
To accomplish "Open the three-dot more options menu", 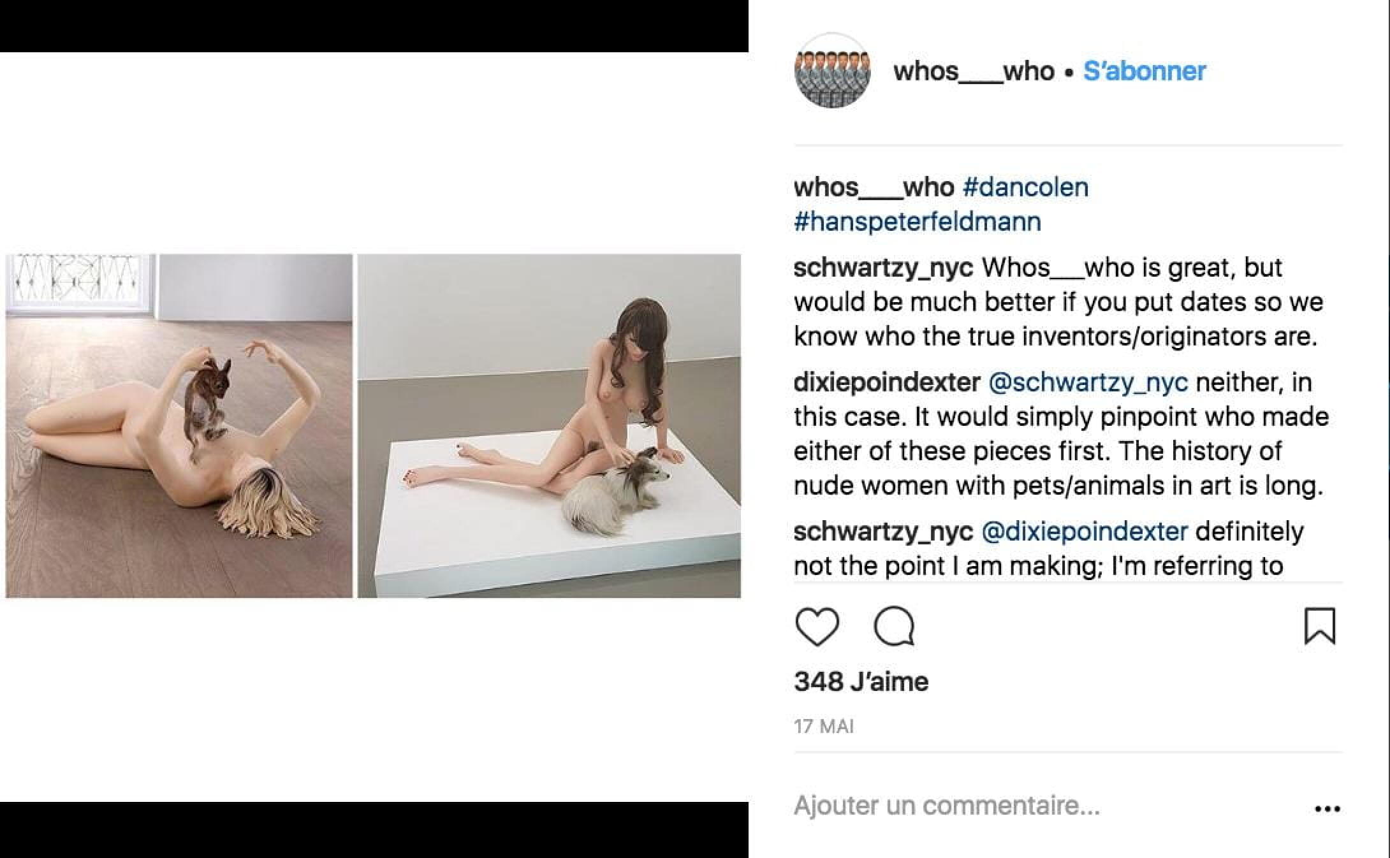I will pyautogui.click(x=1327, y=809).
